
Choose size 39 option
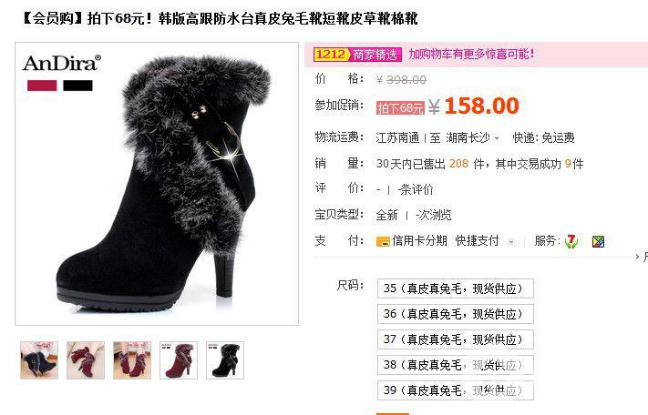pos(456,390)
